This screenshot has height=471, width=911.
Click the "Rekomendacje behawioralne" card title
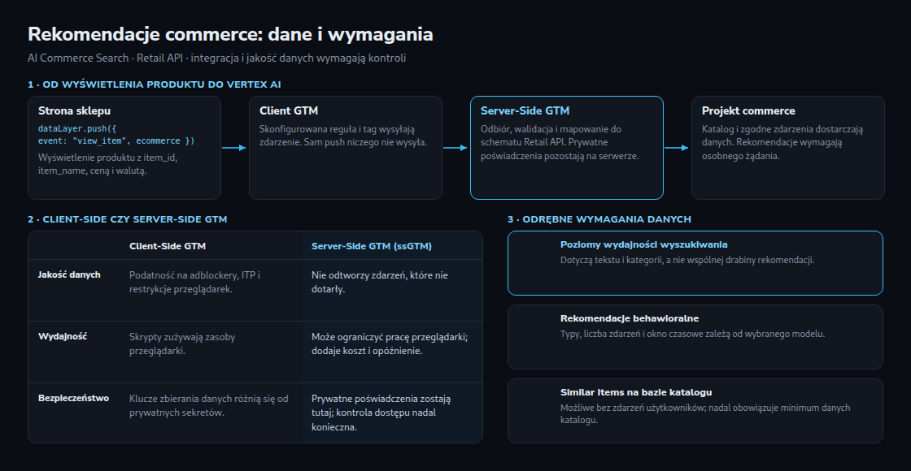click(630, 318)
